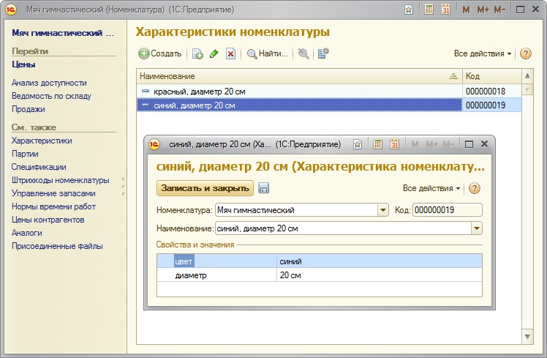Click the cancel search icon in the list toolbar
Viewport: 547px width, 358px height.
click(x=303, y=53)
